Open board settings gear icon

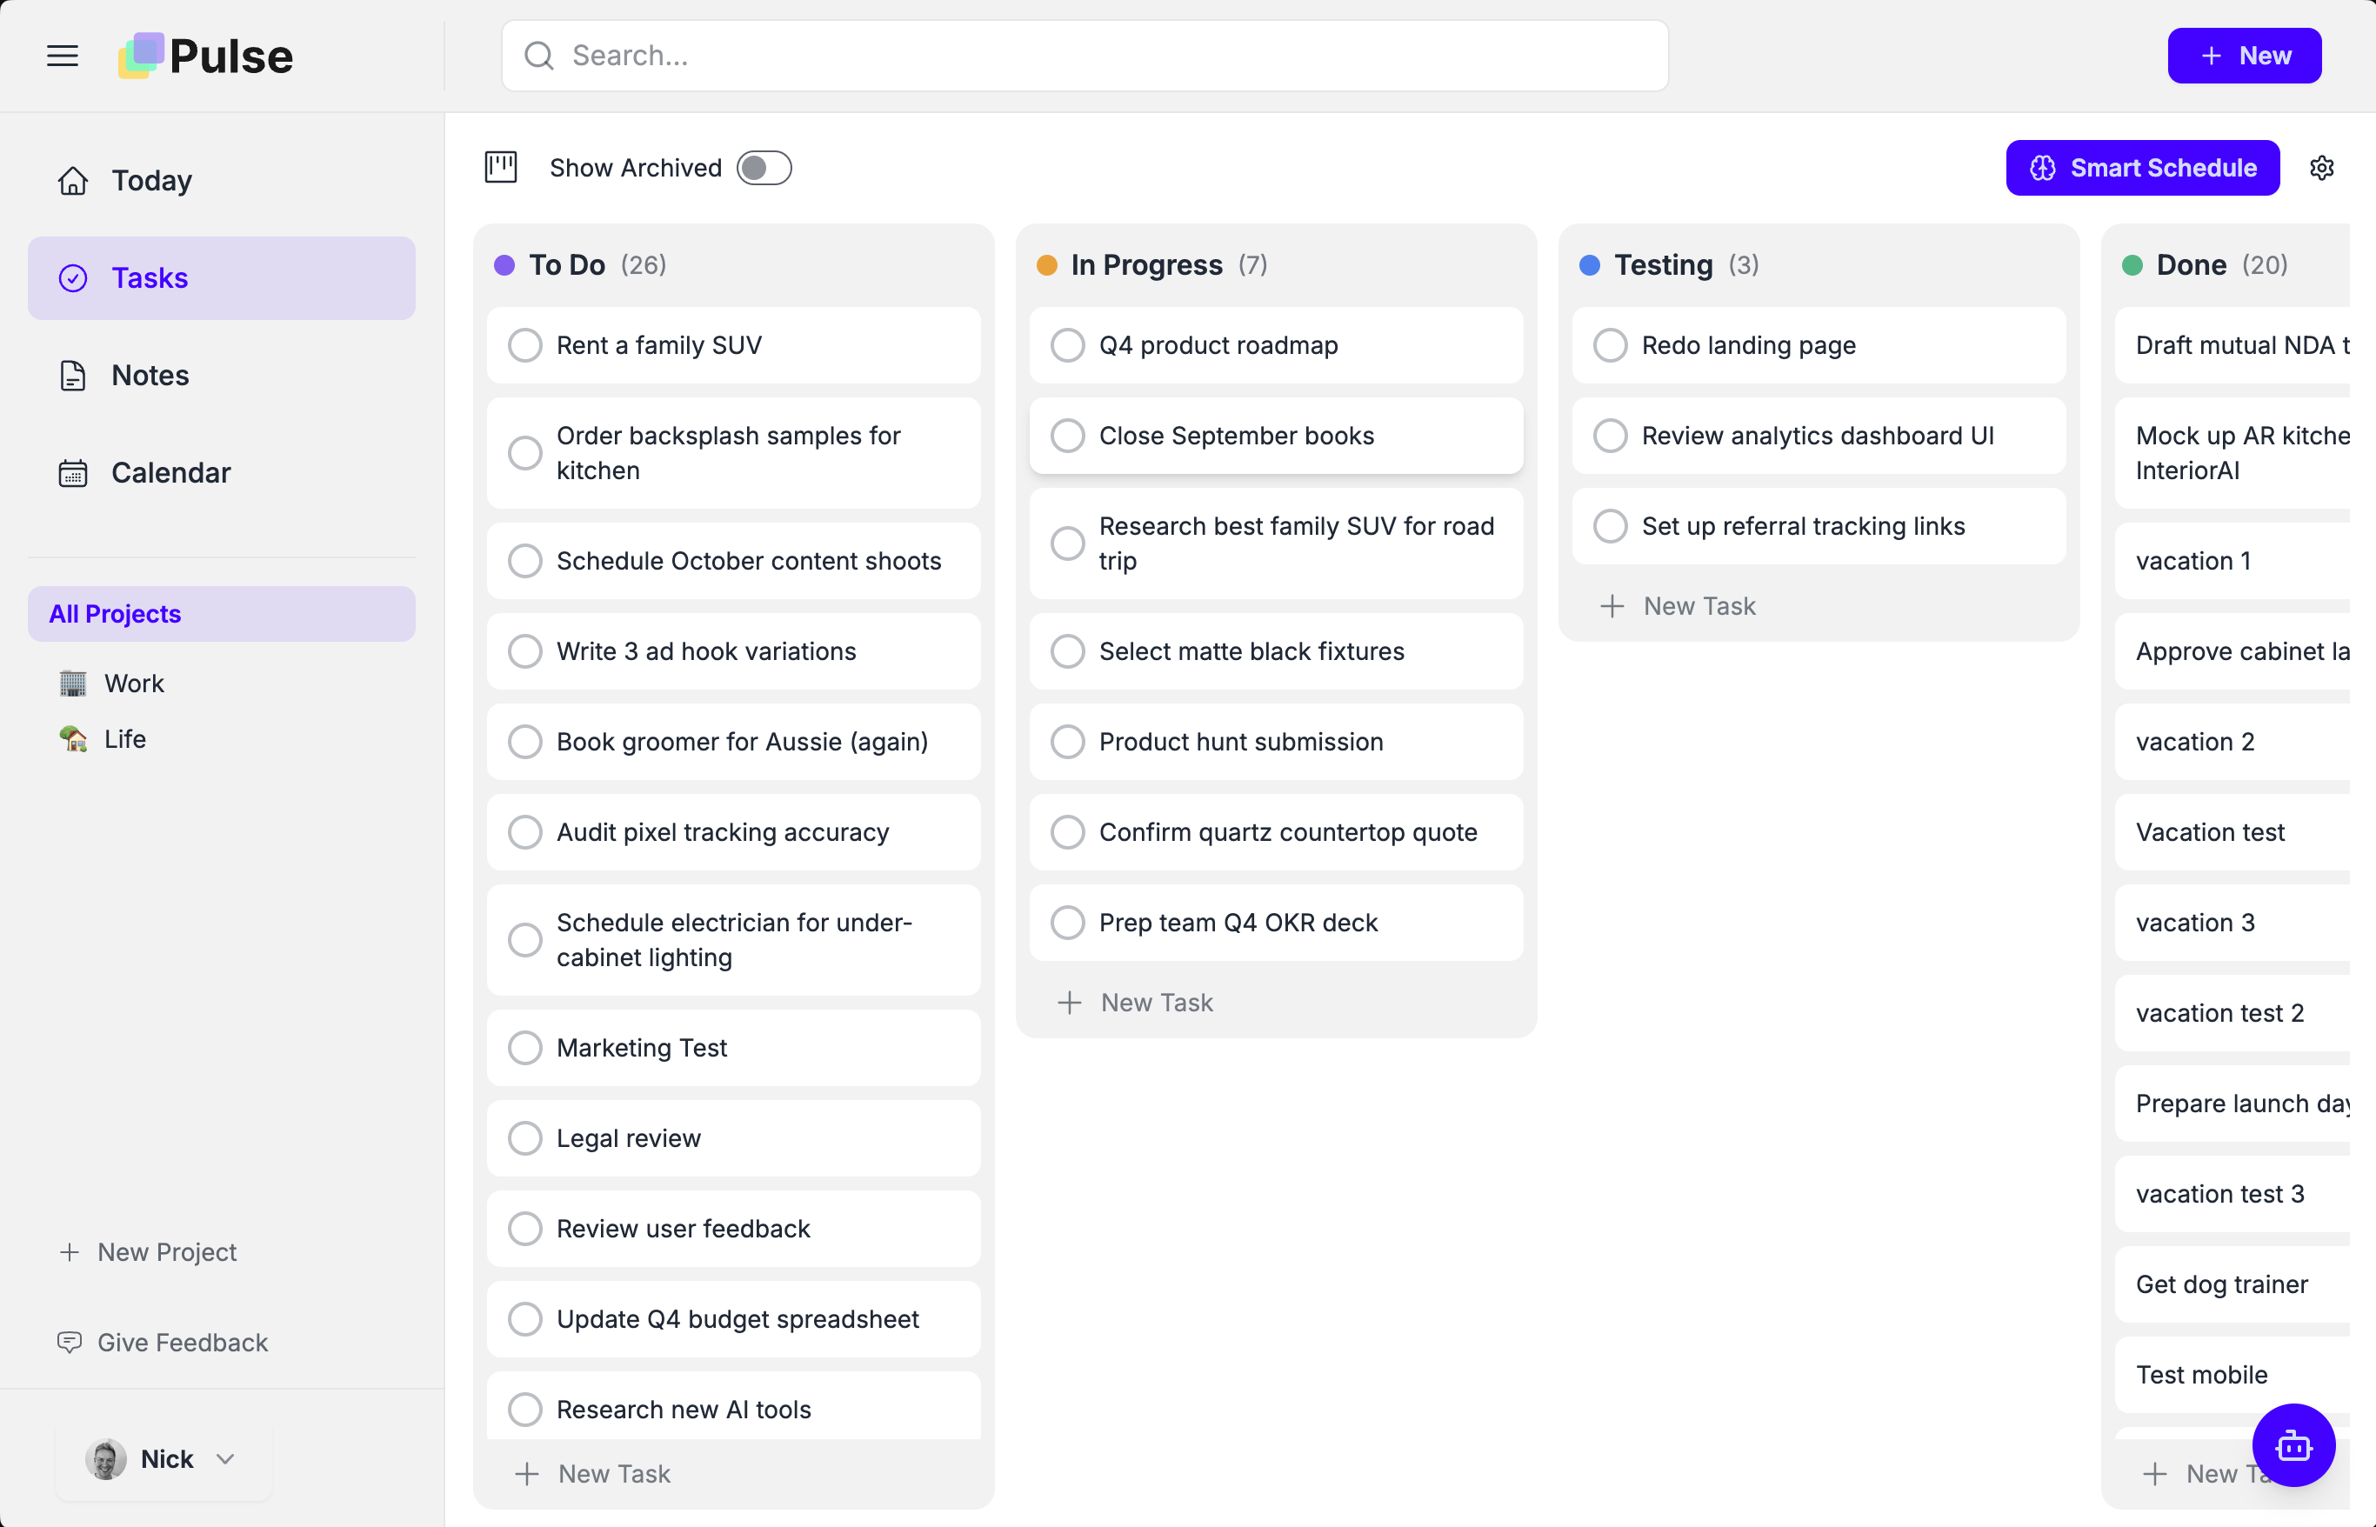[2321, 168]
